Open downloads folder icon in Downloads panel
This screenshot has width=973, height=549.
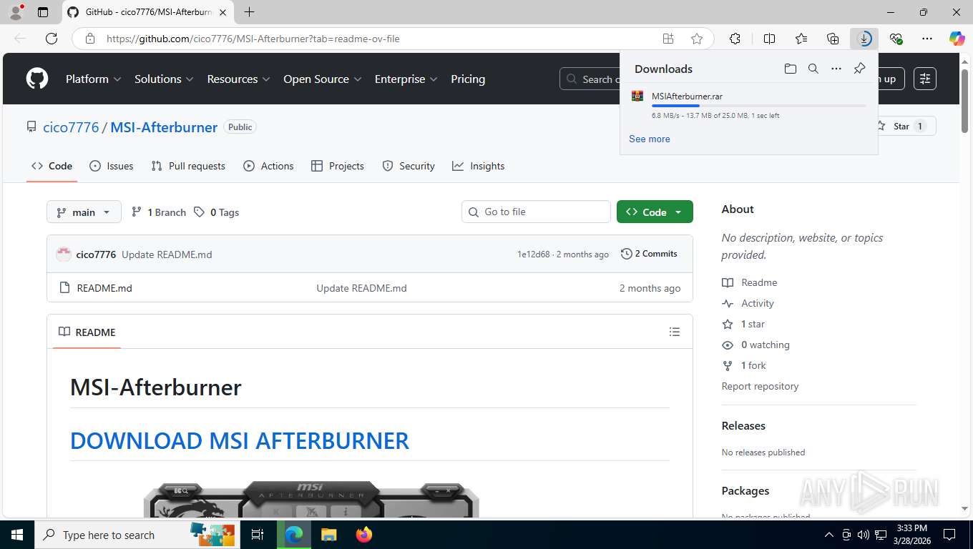coord(790,69)
